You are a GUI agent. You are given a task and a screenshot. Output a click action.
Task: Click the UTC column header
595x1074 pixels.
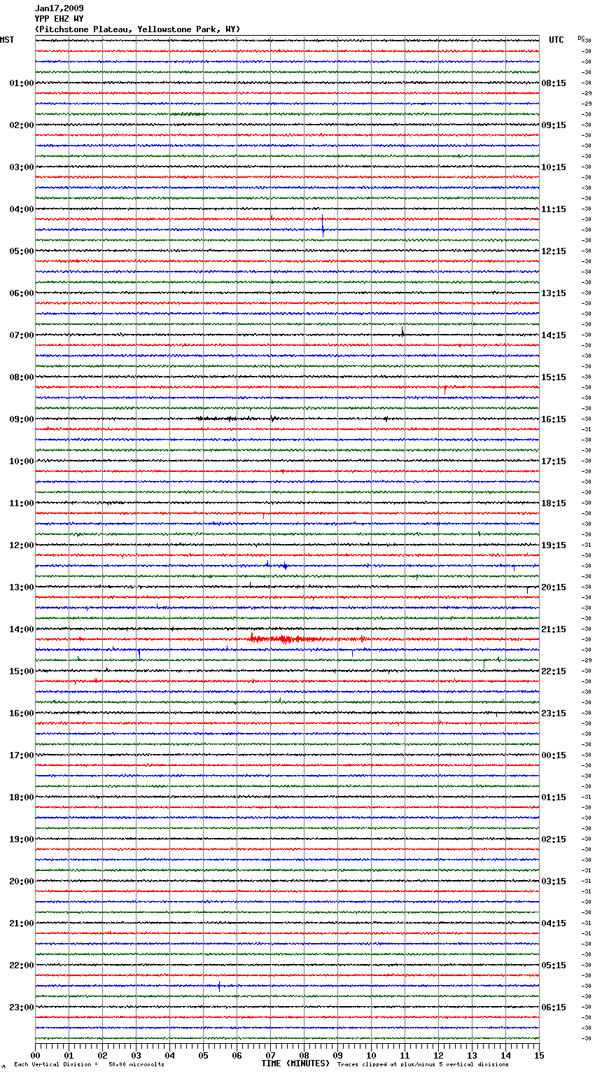click(x=556, y=40)
